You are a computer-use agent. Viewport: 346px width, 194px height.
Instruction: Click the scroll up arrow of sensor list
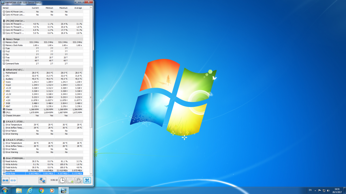[x=91, y=8]
